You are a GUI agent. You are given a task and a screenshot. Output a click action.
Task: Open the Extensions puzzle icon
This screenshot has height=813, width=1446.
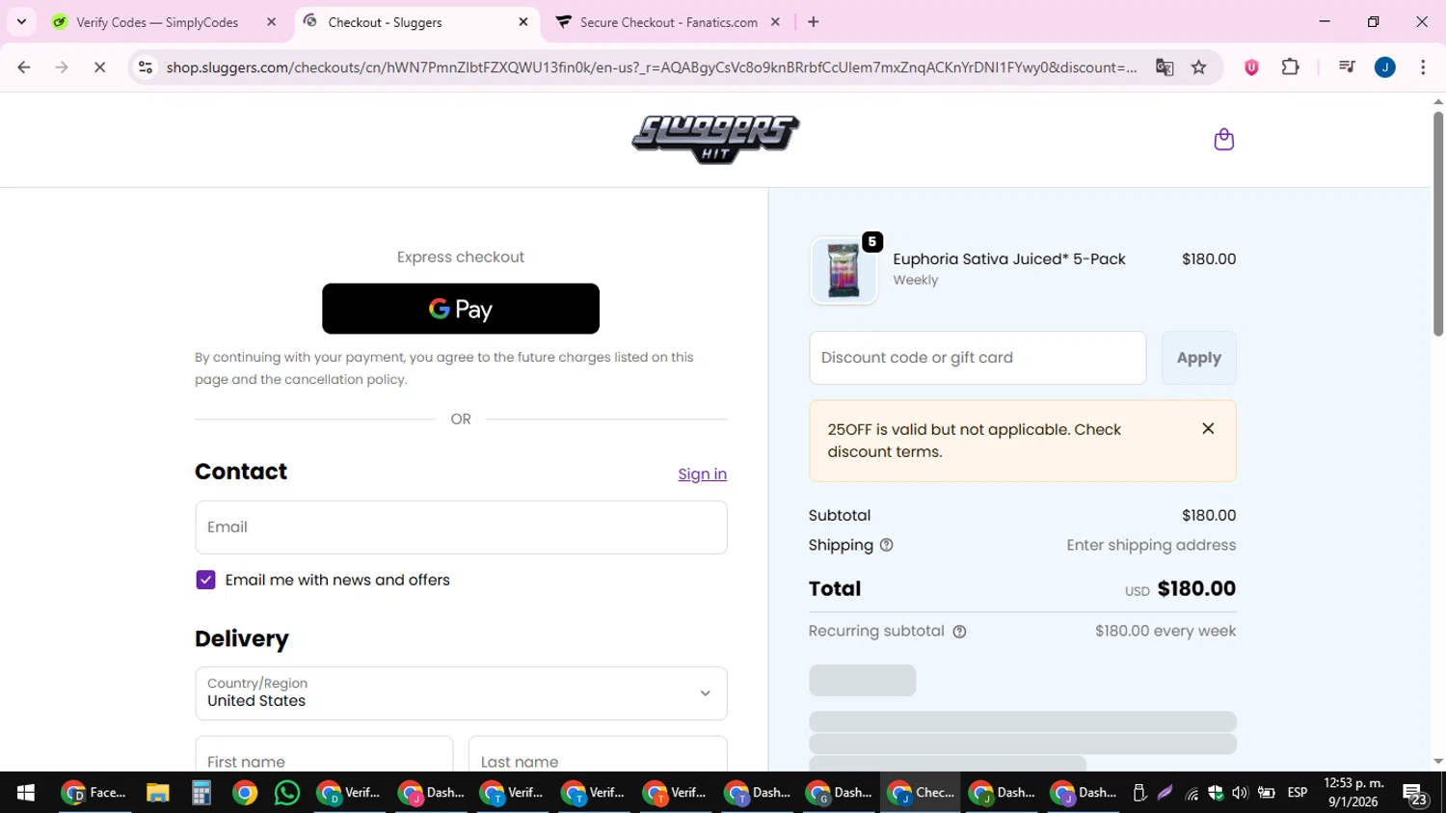pyautogui.click(x=1290, y=67)
